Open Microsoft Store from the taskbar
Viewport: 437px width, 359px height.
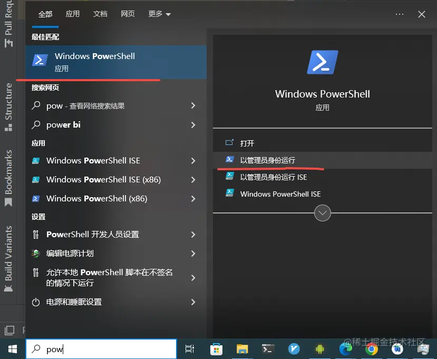point(216,349)
